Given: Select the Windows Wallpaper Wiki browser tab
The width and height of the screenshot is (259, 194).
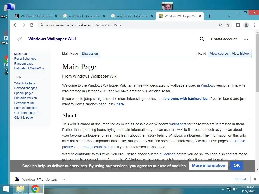Looking at the screenshot, I should pyautogui.click(x=179, y=16).
